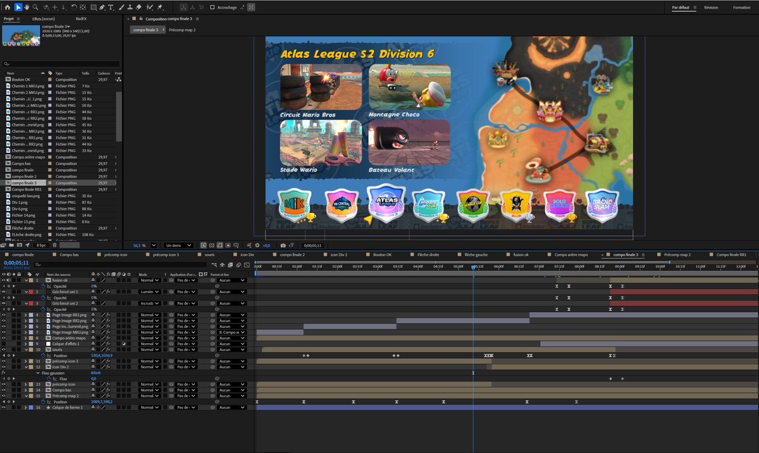Select compo finale 2 in Project panel
This screenshot has height=453, width=759.
(23, 176)
